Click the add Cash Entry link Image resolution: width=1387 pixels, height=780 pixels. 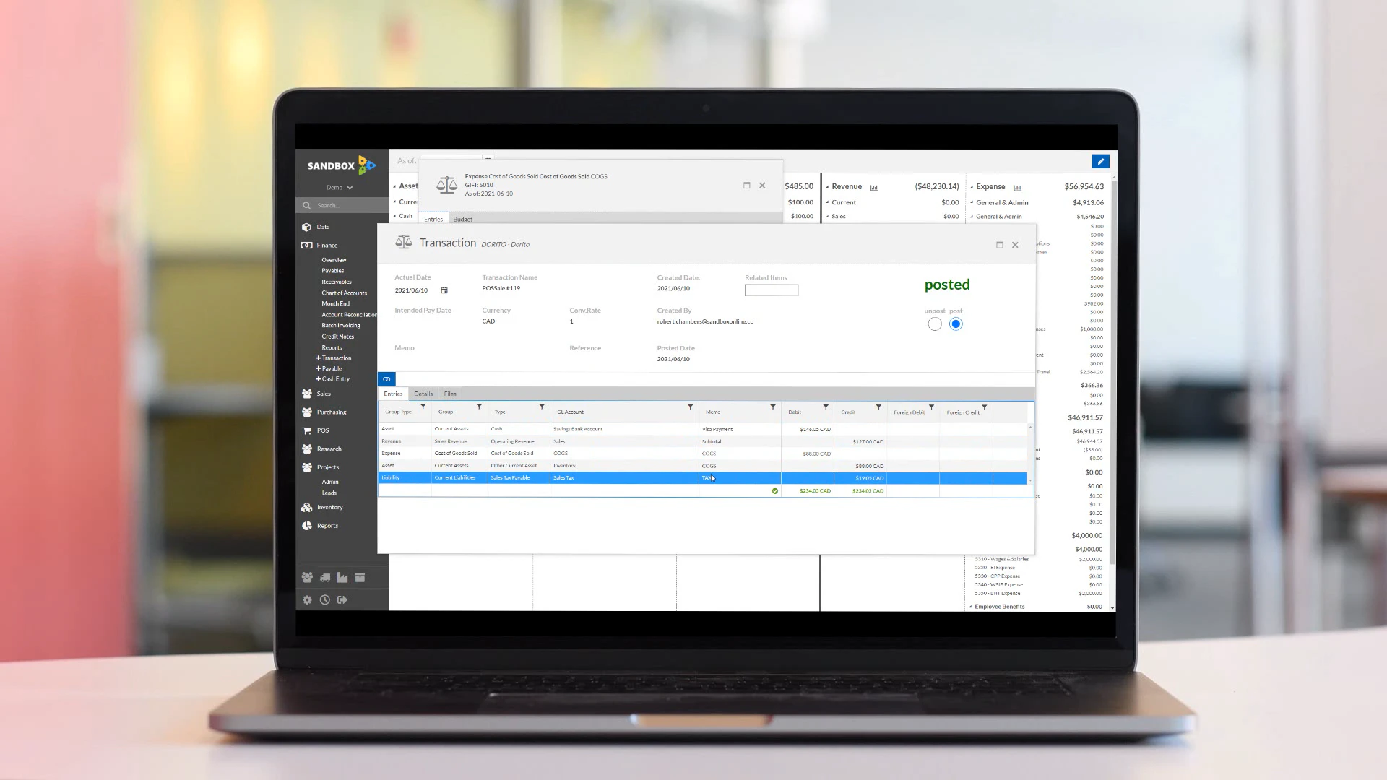(x=334, y=379)
